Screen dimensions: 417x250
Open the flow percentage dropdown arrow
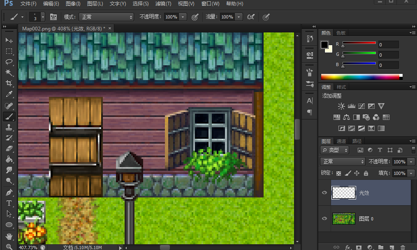click(239, 17)
